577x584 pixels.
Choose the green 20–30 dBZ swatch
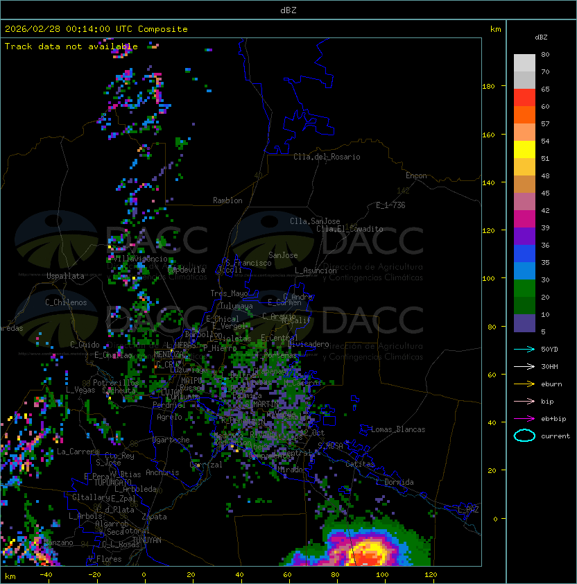524,289
